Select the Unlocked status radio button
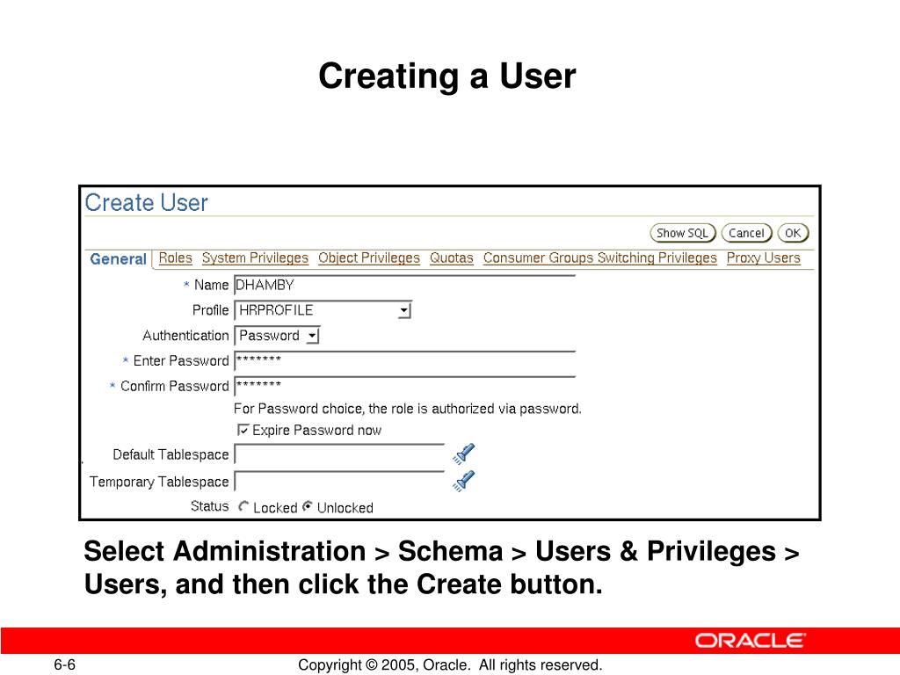The width and height of the screenshot is (900, 675). pos(308,507)
